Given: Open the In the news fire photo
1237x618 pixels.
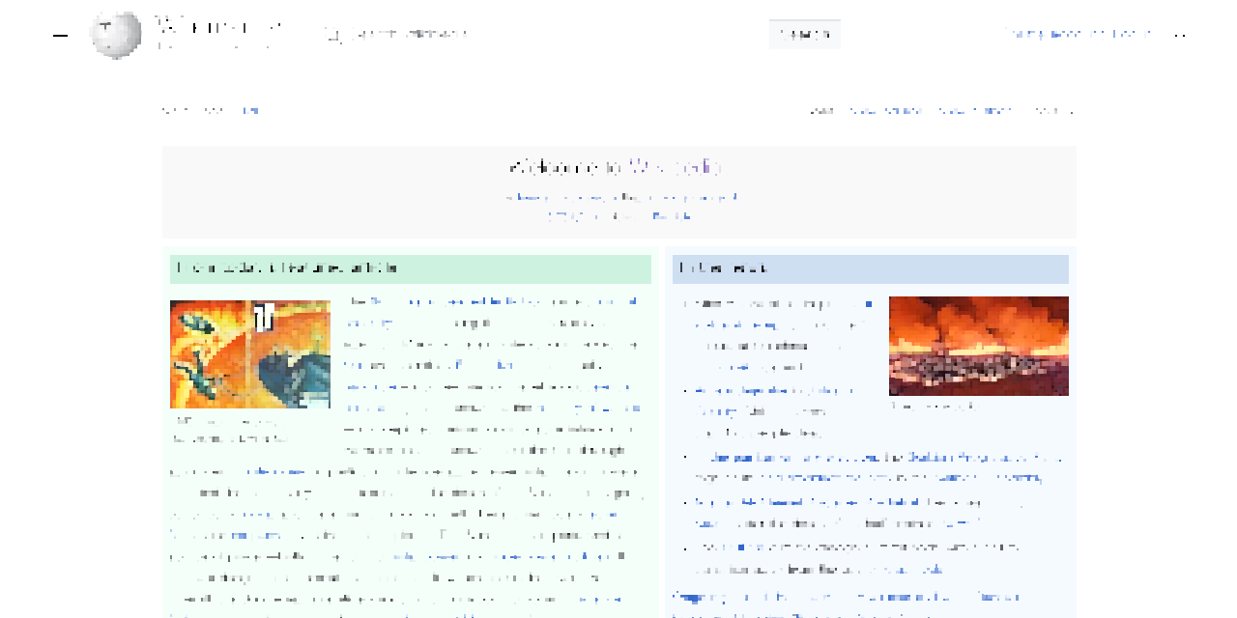Looking at the screenshot, I should tap(978, 346).
